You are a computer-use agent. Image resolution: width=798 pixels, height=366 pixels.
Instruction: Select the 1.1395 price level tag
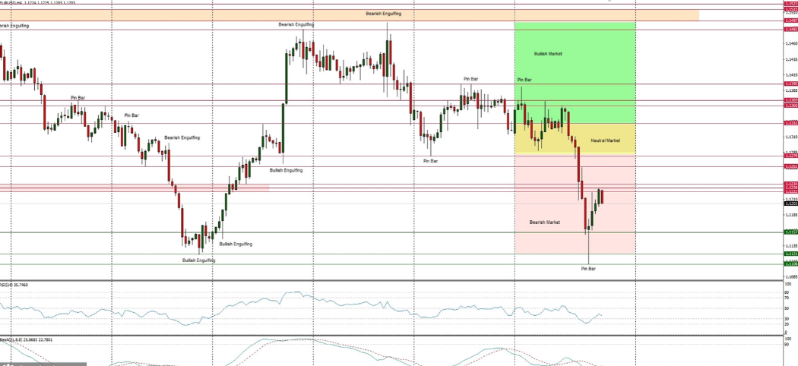point(790,84)
